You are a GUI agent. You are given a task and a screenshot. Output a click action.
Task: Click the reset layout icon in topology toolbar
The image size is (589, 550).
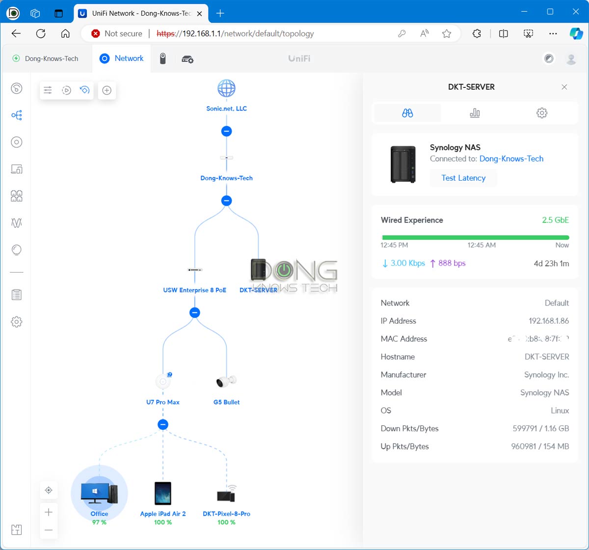[x=84, y=90]
